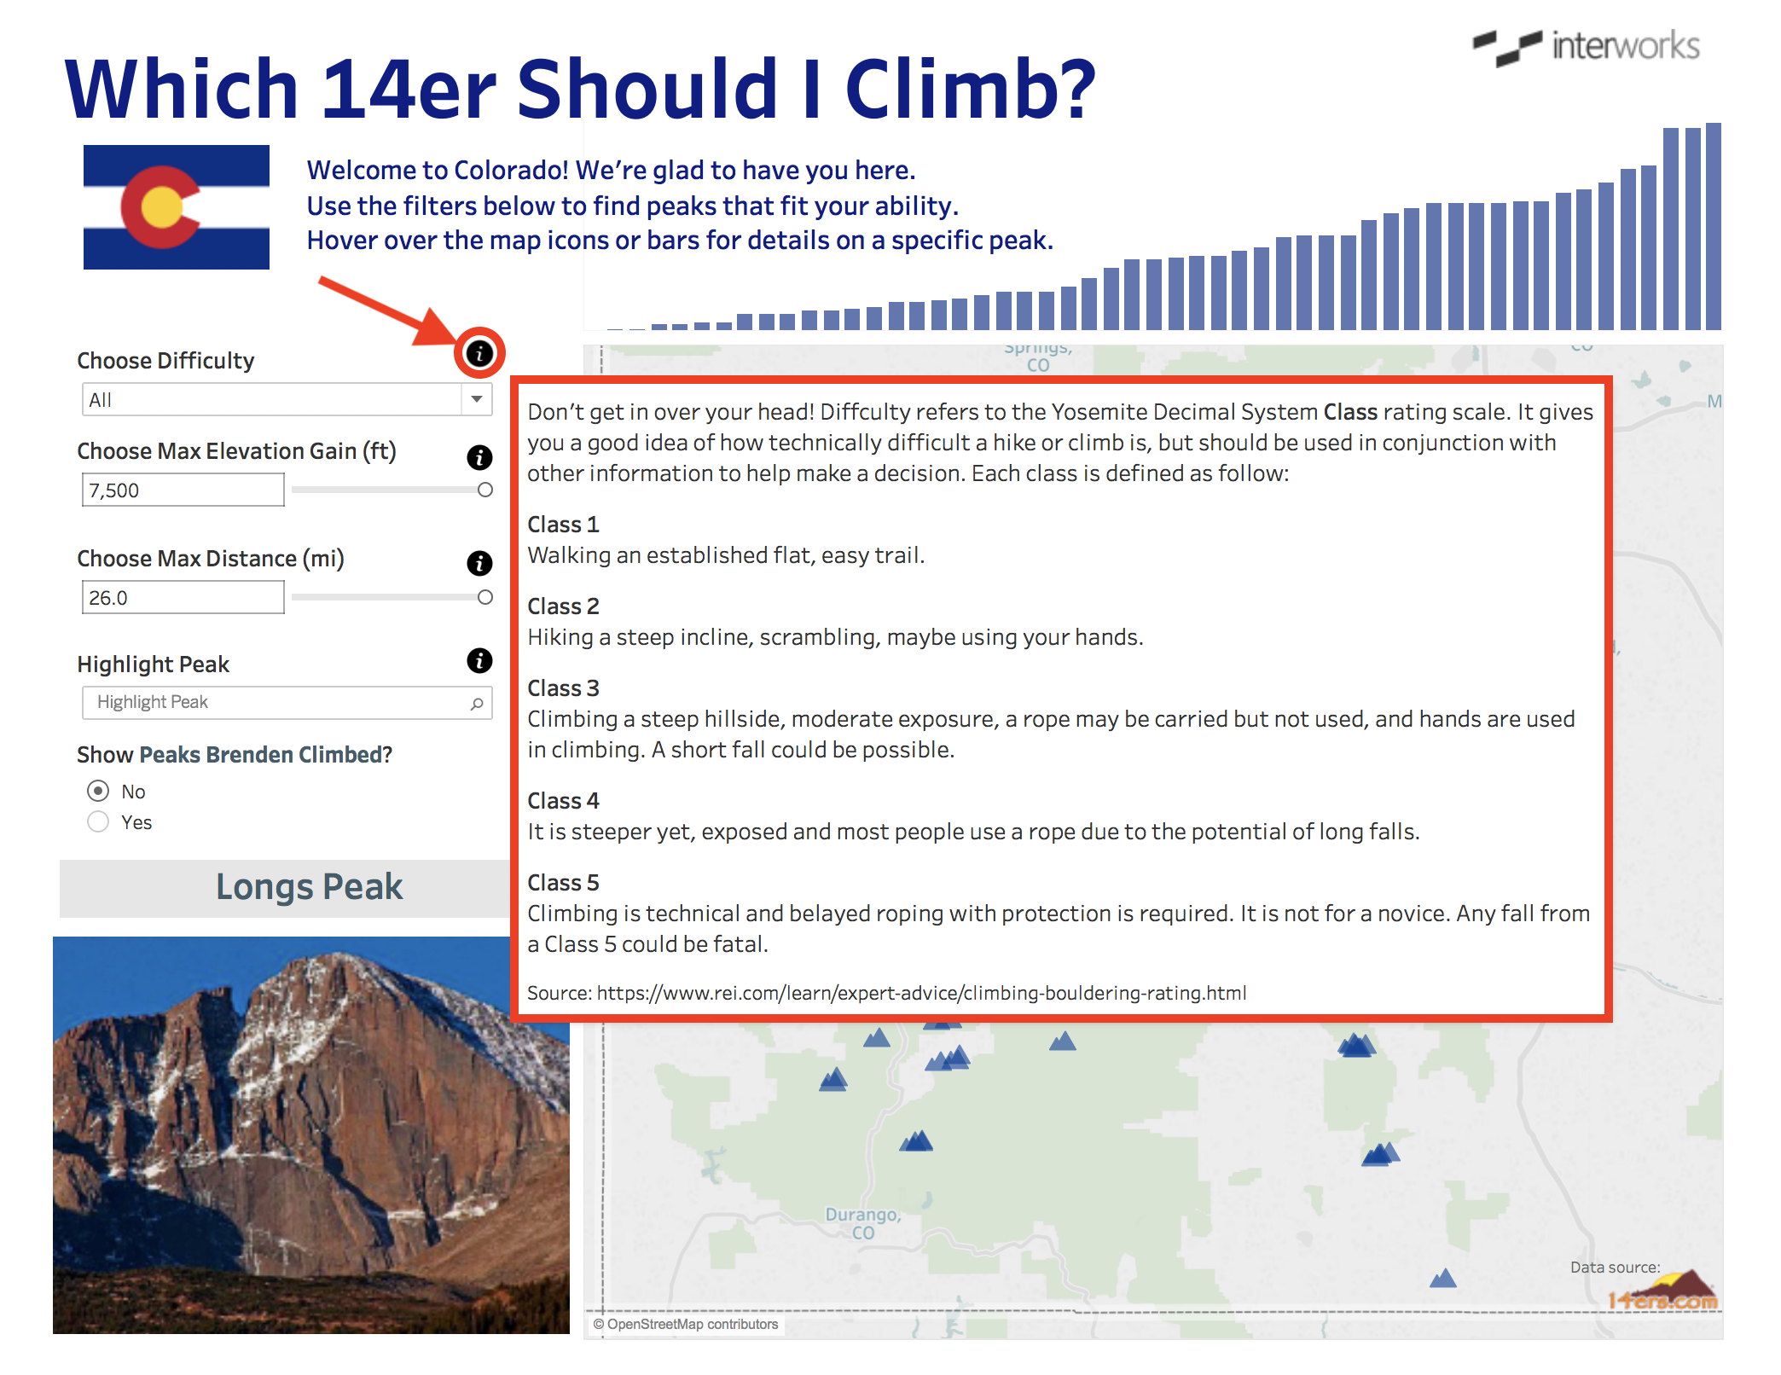The height and width of the screenshot is (1375, 1781).
Task: Click the Choose Difficulty label dropdown arrow
Action: pyautogui.click(x=477, y=398)
